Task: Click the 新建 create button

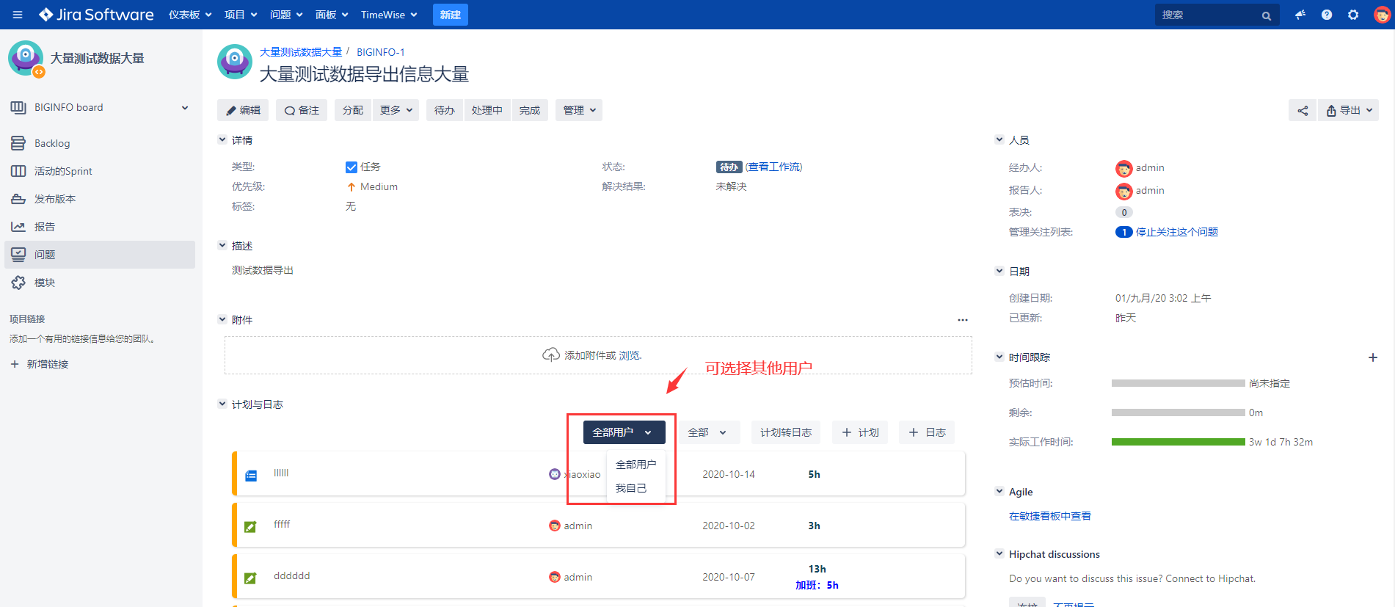Action: click(x=450, y=15)
